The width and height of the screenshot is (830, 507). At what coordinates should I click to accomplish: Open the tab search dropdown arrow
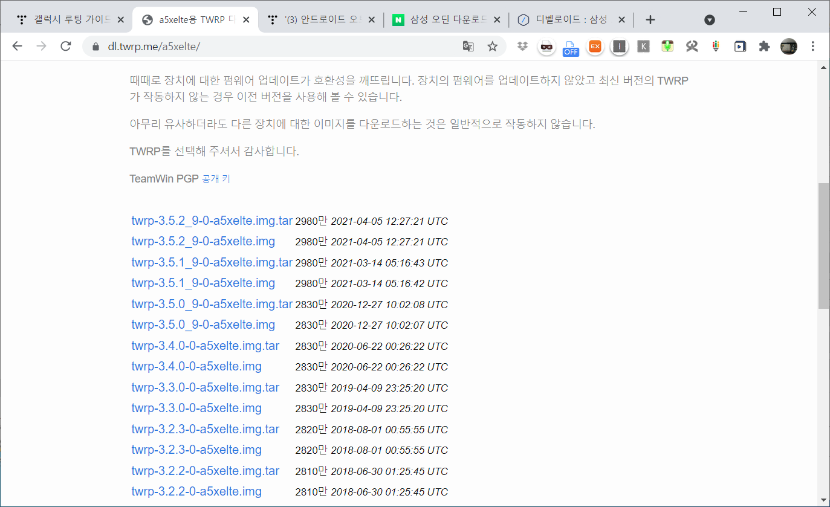click(x=710, y=20)
